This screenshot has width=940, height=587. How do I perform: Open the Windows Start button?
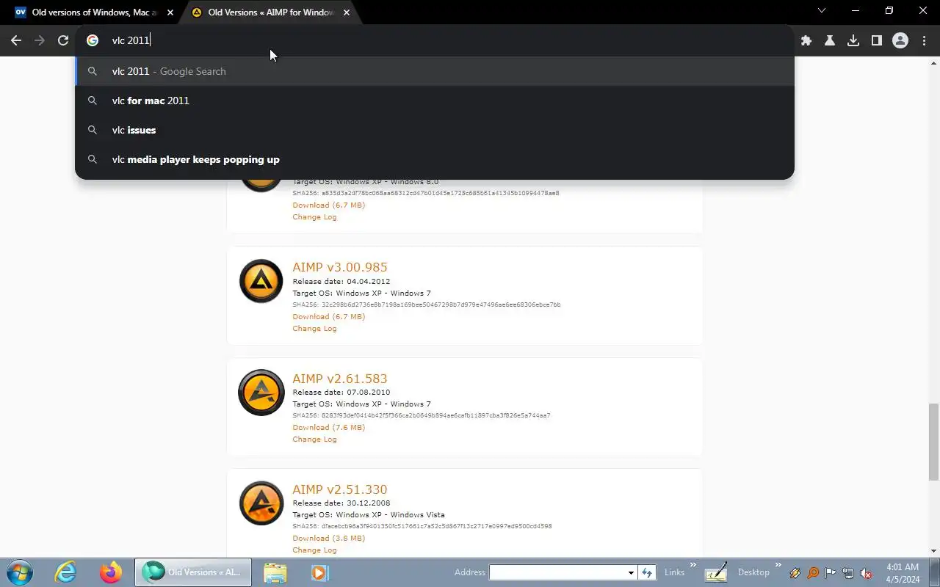tap(19, 572)
